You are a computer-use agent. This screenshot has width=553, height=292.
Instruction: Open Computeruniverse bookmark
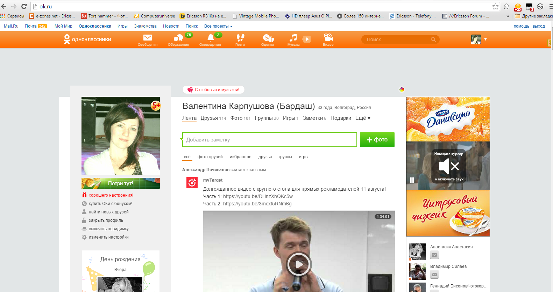tap(154, 16)
